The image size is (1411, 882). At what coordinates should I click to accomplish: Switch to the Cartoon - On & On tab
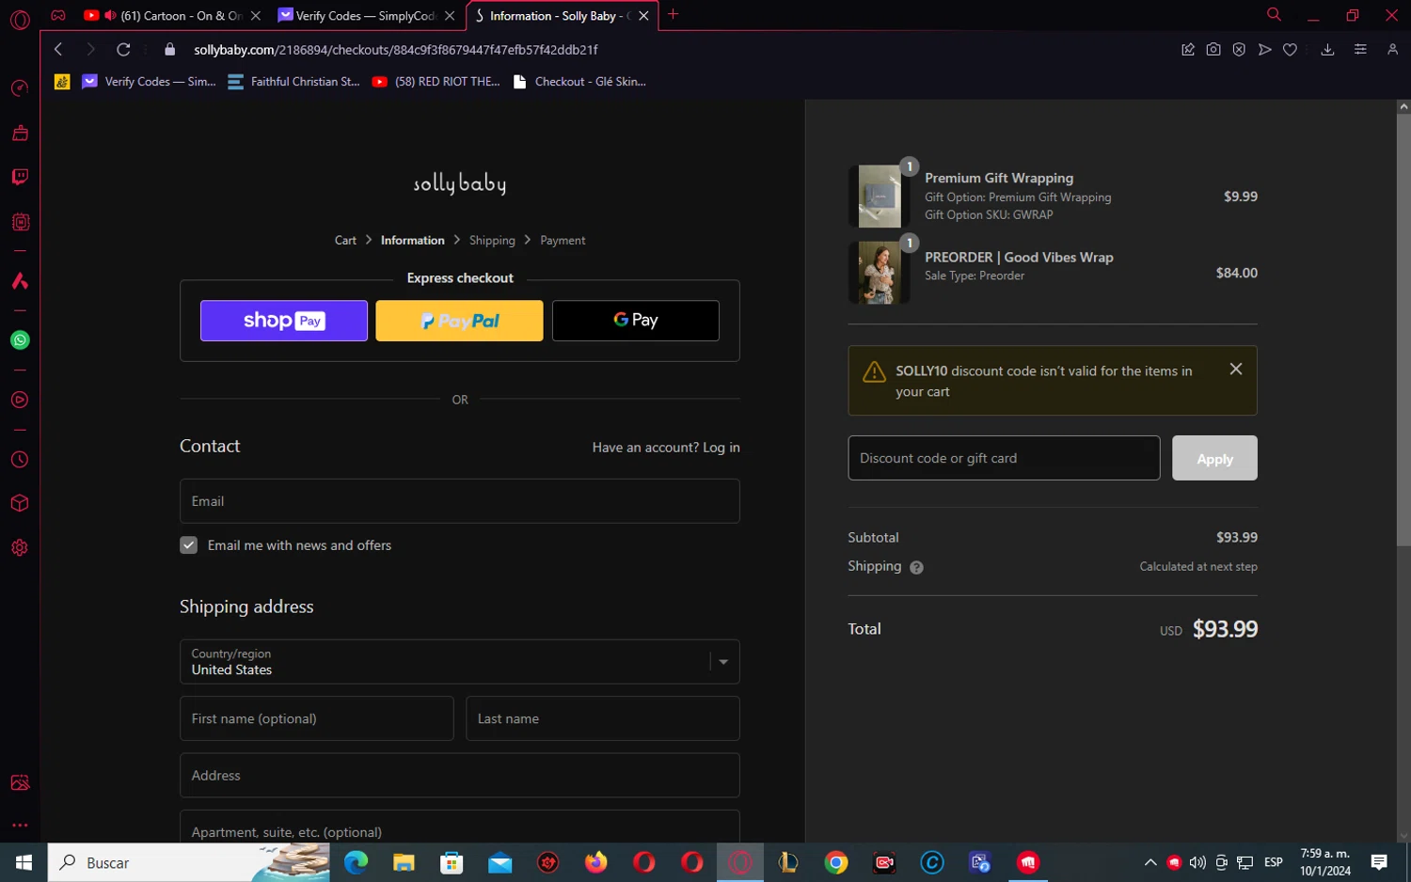171,16
